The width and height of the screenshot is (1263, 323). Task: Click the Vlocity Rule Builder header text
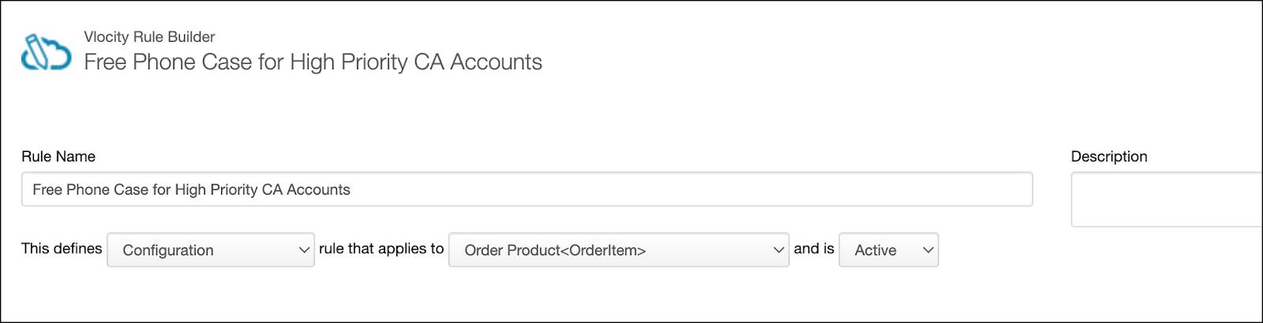149,37
